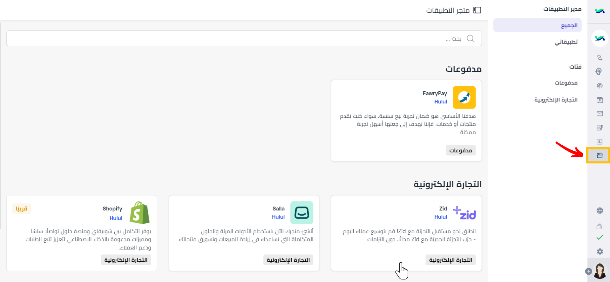Viewport: 610px width, 282px height.
Task: Click the Zid app logo
Action: coord(464,213)
